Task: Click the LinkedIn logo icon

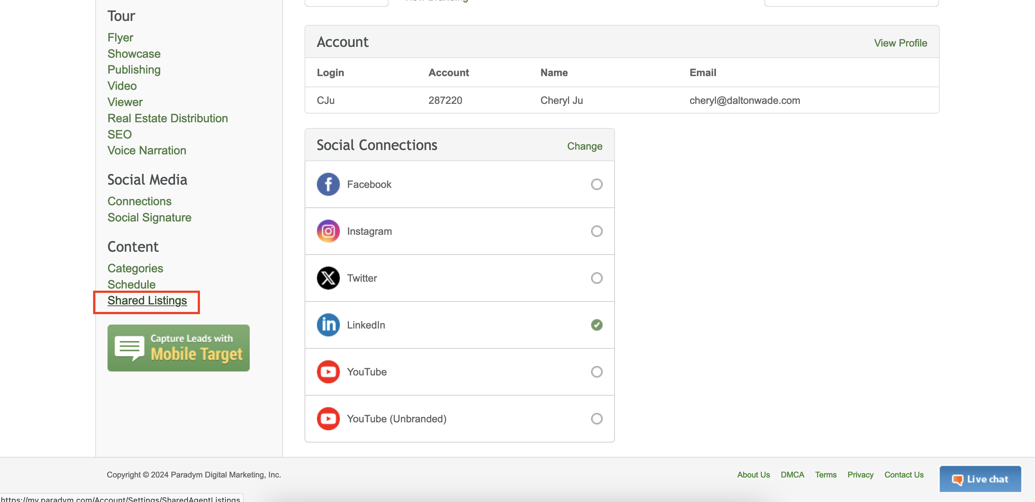Action: (x=328, y=325)
